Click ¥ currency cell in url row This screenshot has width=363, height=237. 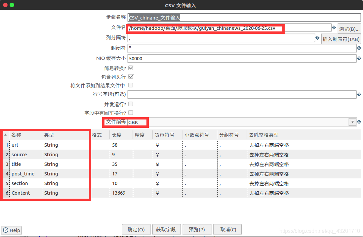[168, 145]
